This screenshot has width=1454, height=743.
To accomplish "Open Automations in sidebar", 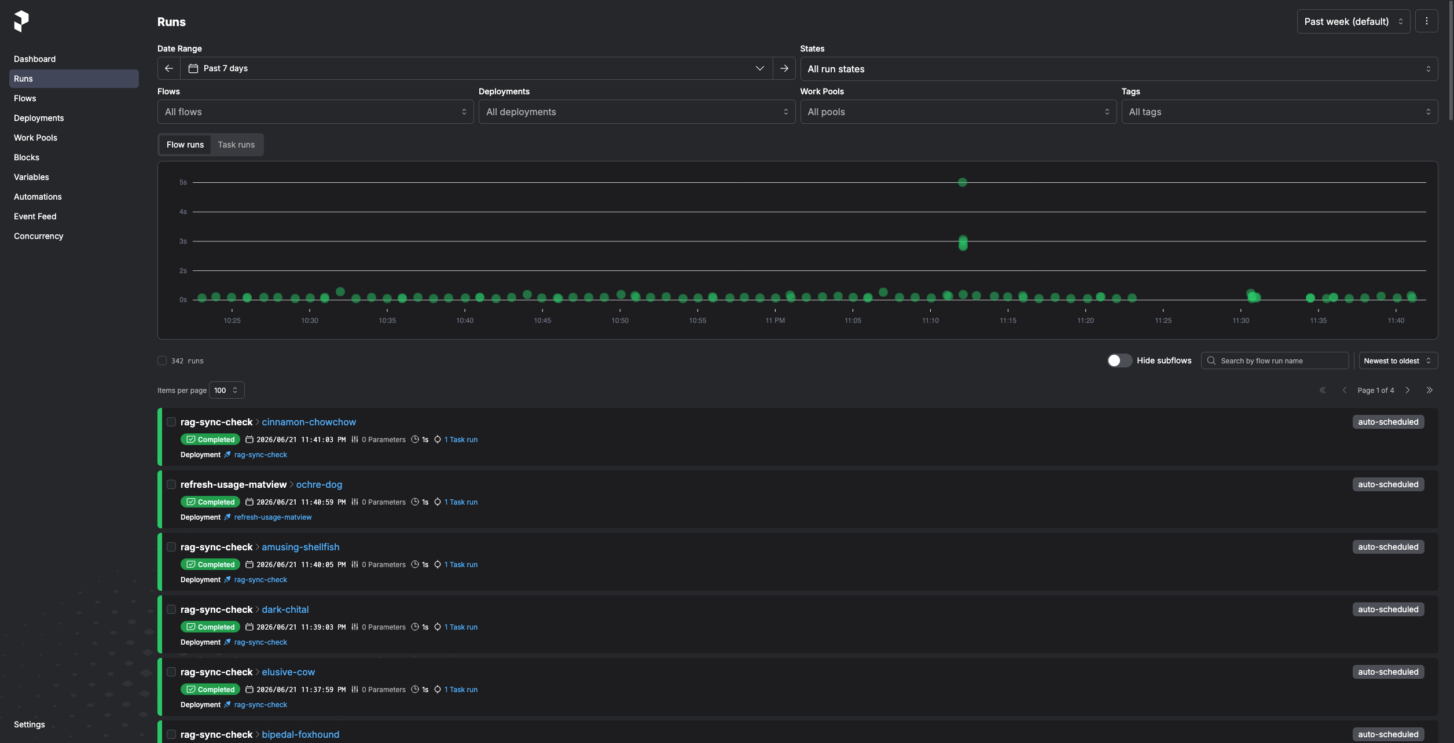I will coord(74,197).
